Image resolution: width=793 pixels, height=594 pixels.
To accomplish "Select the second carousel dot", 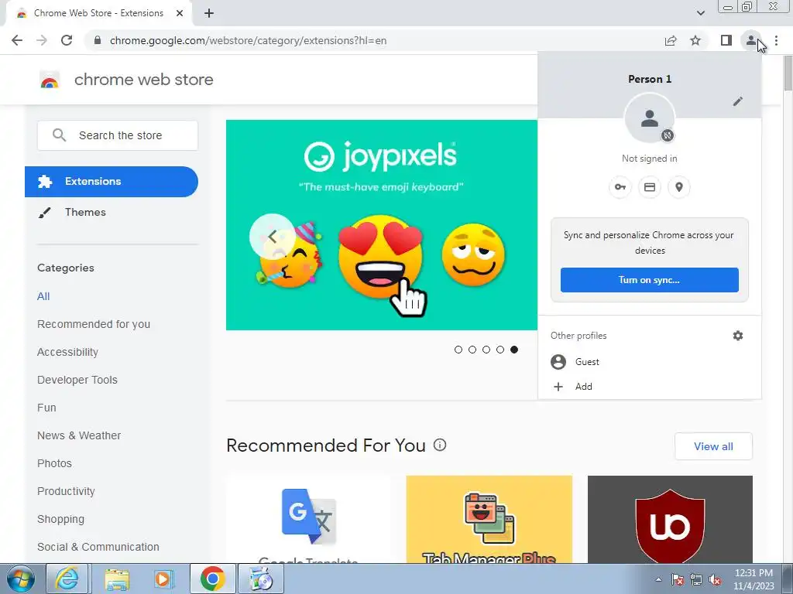I will coord(472,350).
